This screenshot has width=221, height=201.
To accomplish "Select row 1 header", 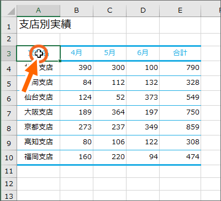I will (9, 25).
